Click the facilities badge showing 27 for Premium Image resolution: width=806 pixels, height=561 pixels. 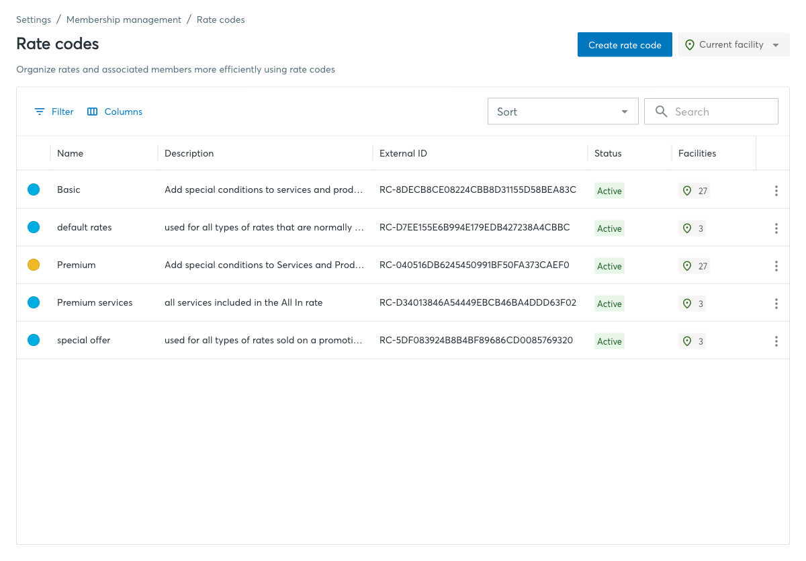click(x=694, y=266)
